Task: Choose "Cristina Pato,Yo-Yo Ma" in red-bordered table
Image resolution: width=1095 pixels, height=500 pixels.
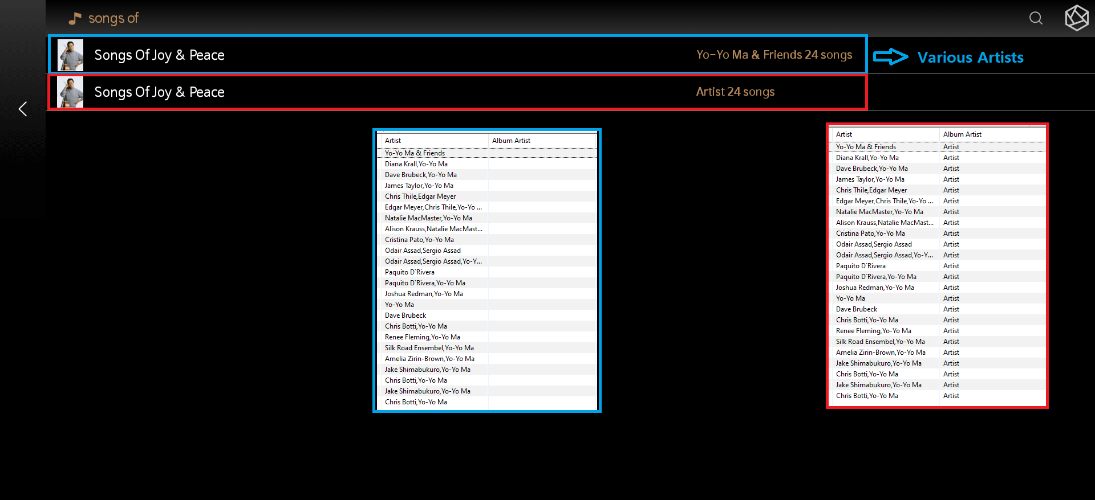Action: [870, 233]
